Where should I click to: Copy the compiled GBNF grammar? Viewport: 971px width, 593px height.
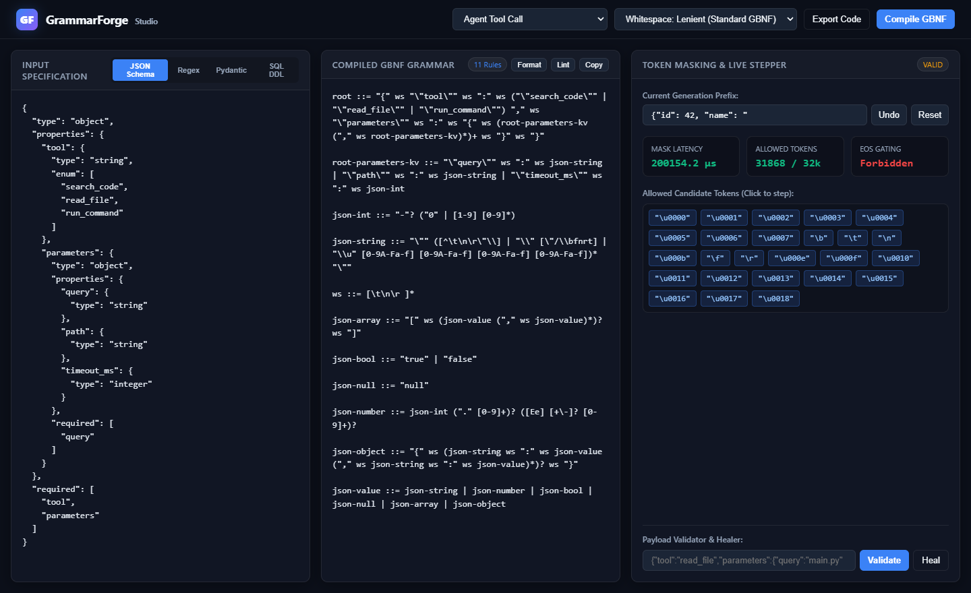pos(594,65)
